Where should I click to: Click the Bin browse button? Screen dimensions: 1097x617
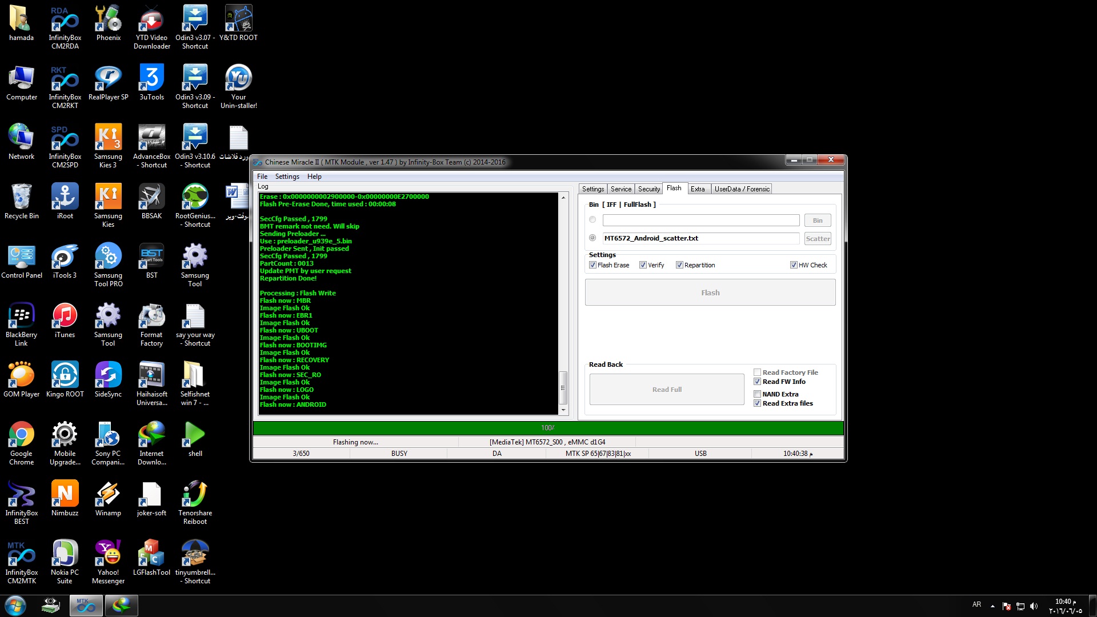point(818,221)
